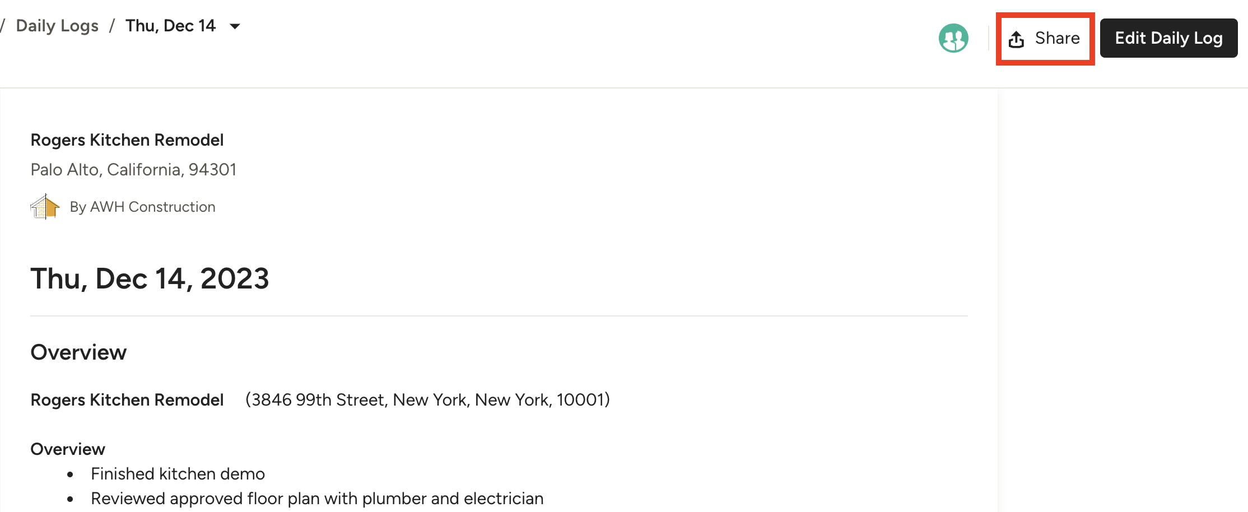Image resolution: width=1248 pixels, height=512 pixels.
Task: Click the green team members icon
Action: coord(953,38)
